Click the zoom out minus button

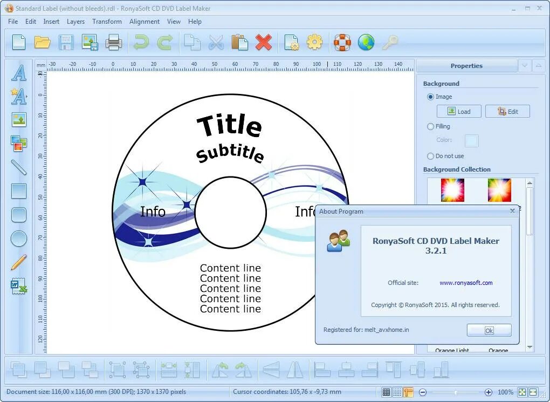tap(423, 392)
